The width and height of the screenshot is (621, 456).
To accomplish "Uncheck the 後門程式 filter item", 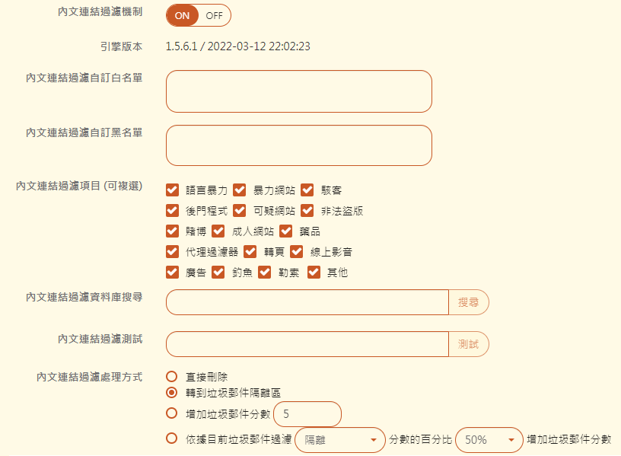I will [x=172, y=210].
